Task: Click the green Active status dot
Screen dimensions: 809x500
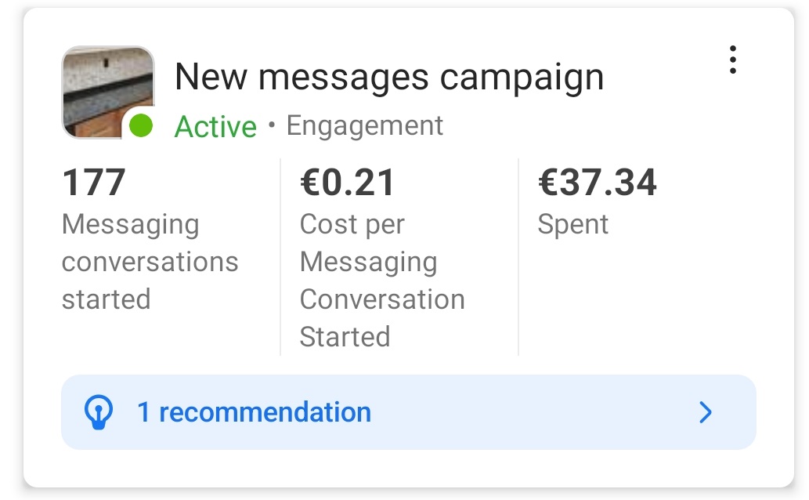Action: pyautogui.click(x=141, y=125)
